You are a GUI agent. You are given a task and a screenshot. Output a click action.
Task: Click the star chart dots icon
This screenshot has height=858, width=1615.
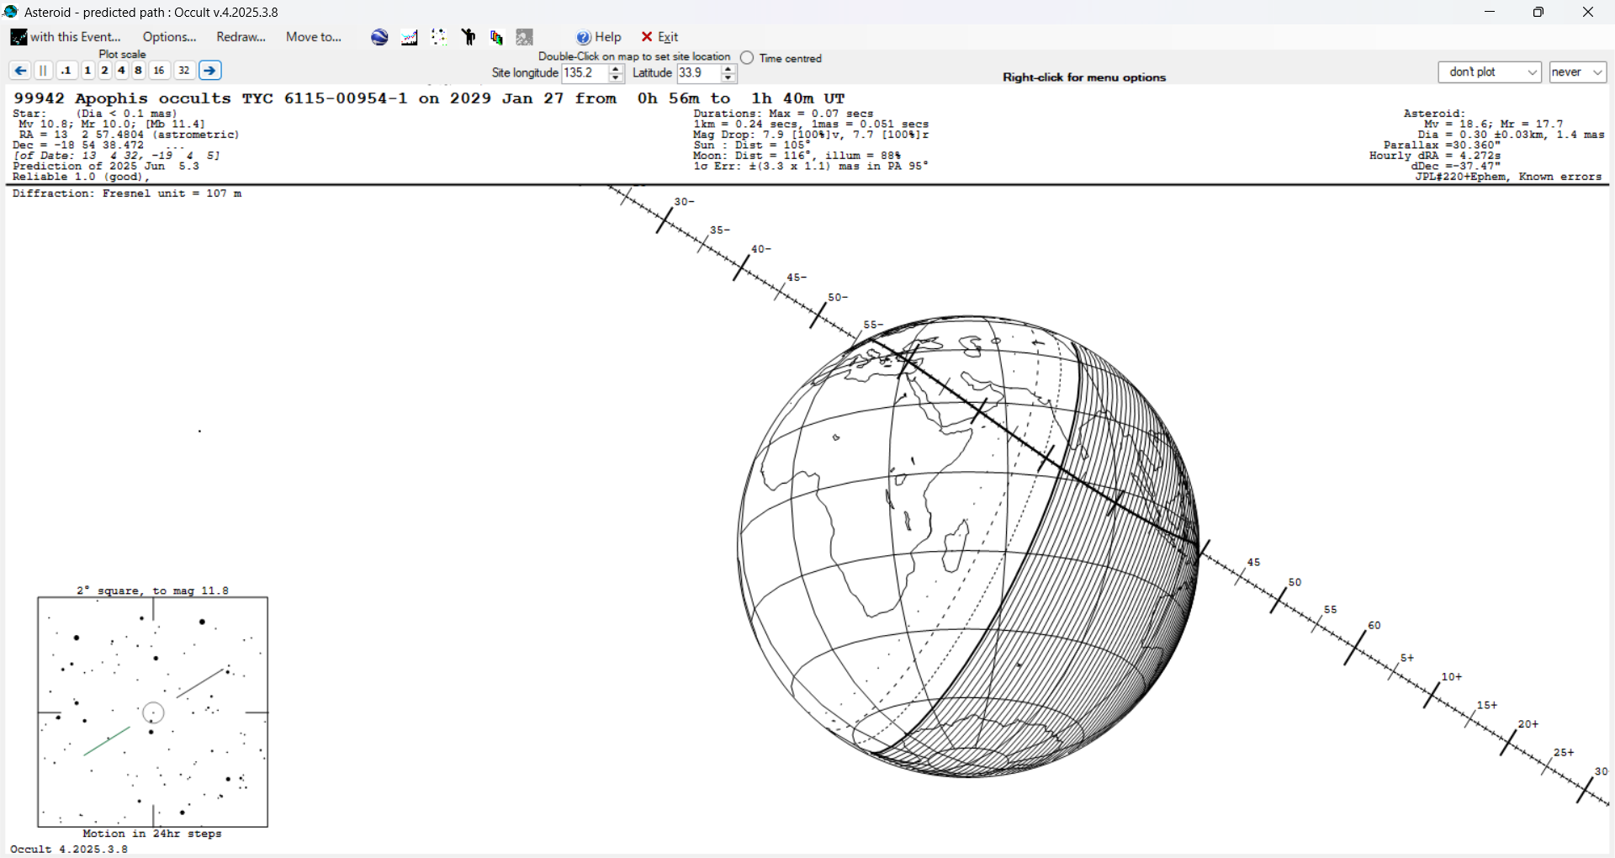coord(438,37)
